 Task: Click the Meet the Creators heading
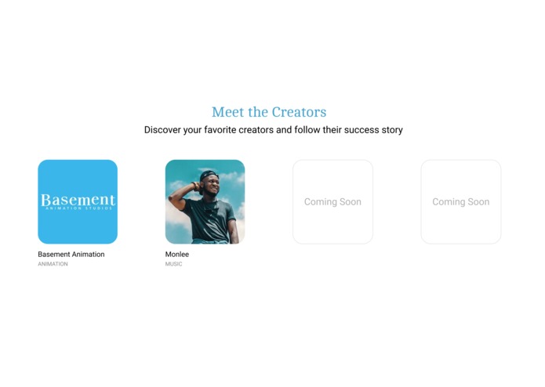[x=269, y=112]
